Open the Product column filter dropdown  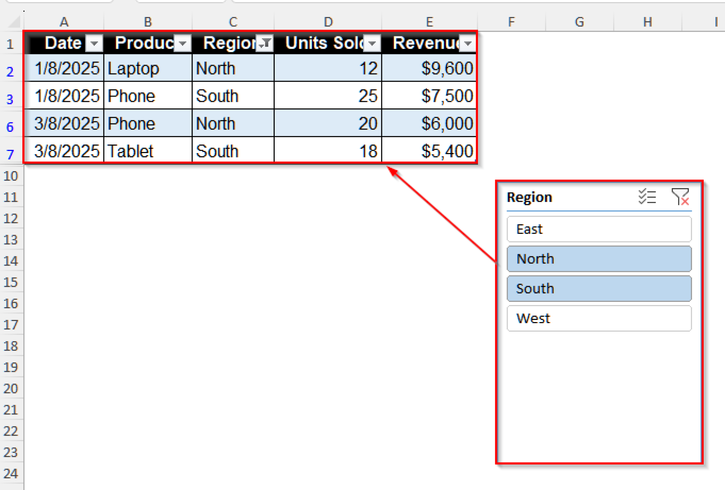[x=182, y=43]
